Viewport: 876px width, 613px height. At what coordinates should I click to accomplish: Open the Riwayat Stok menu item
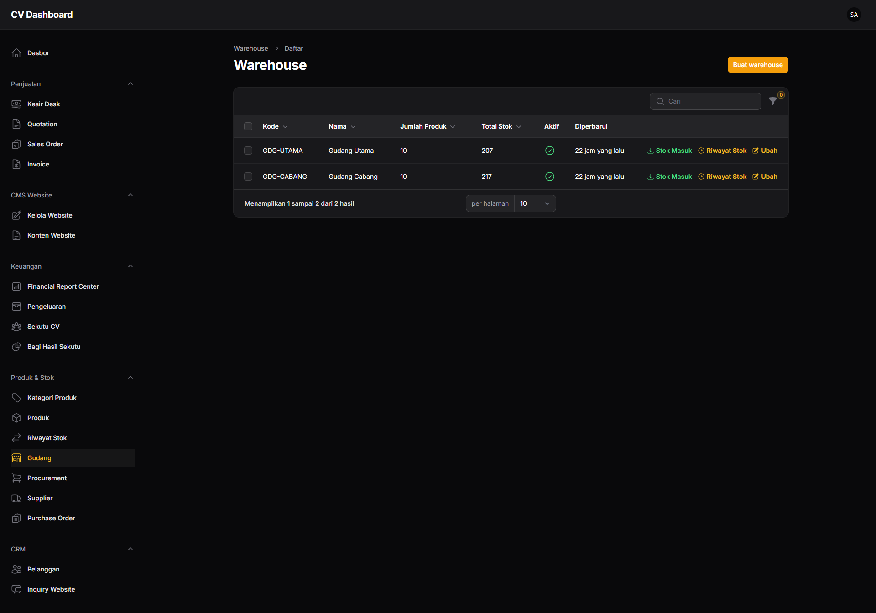(x=47, y=438)
